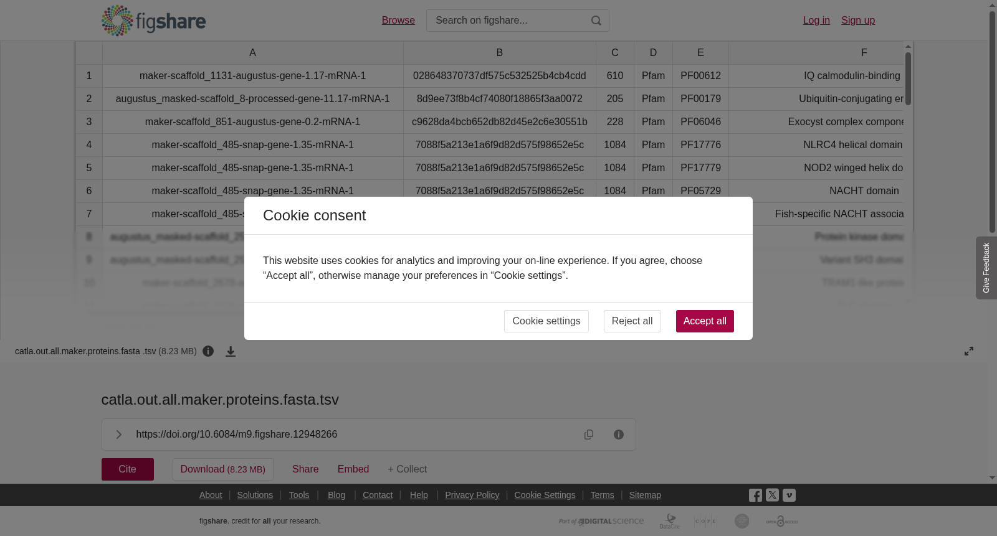Click the Sign up link
997x536 pixels.
click(858, 21)
